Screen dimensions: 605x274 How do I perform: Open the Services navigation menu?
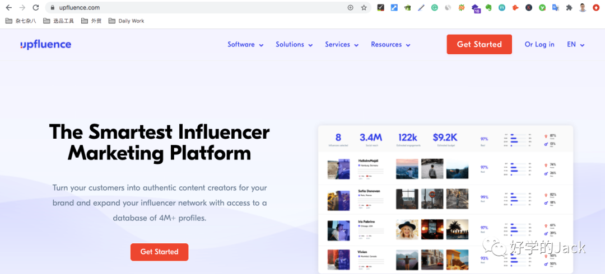[342, 45]
